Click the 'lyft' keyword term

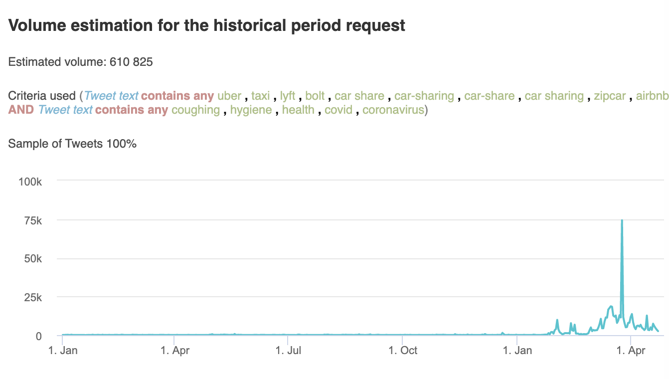coord(288,96)
